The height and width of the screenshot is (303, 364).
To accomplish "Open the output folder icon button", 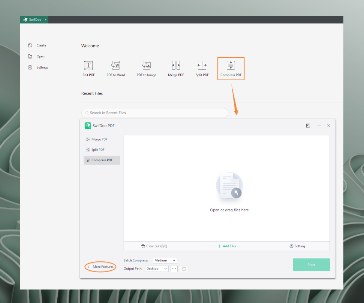I will coord(184,268).
